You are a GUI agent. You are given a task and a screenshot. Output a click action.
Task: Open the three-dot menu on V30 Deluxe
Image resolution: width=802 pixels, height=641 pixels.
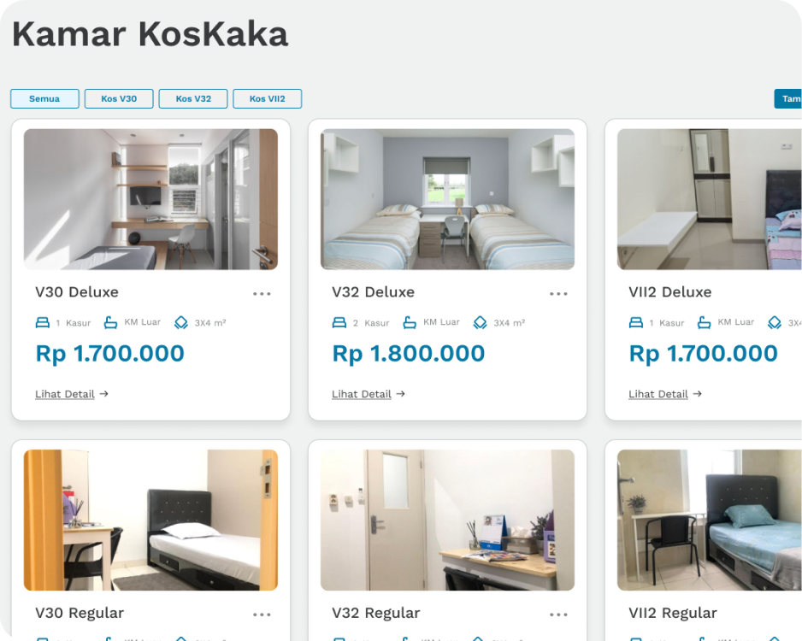click(262, 294)
